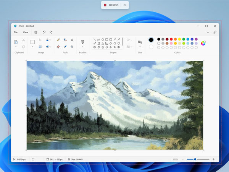229x172 pixels.
Task: Click the zoom slider handle
Action: [x=195, y=159]
